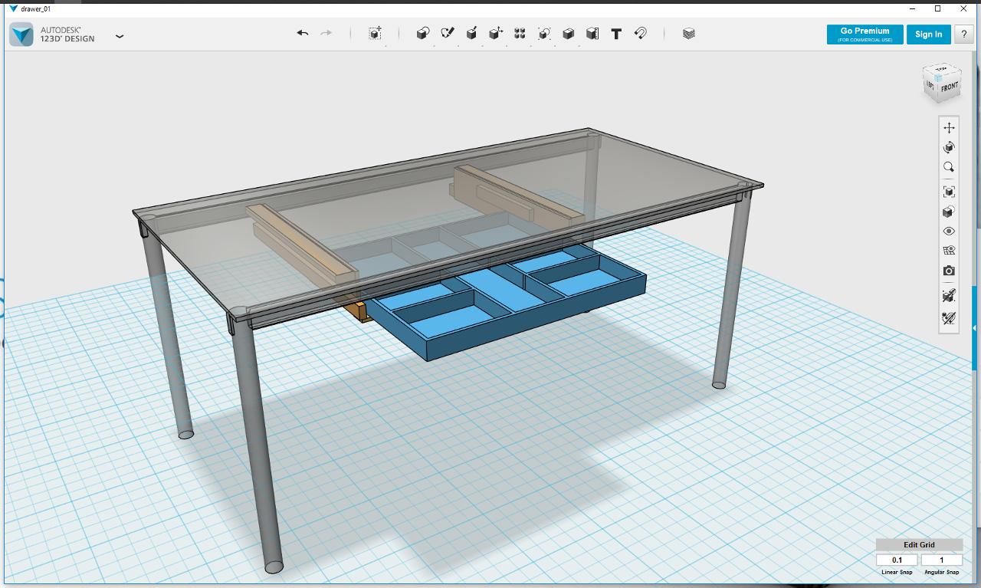
Task: Expand the side panel with the blue arrow
Action: point(974,328)
